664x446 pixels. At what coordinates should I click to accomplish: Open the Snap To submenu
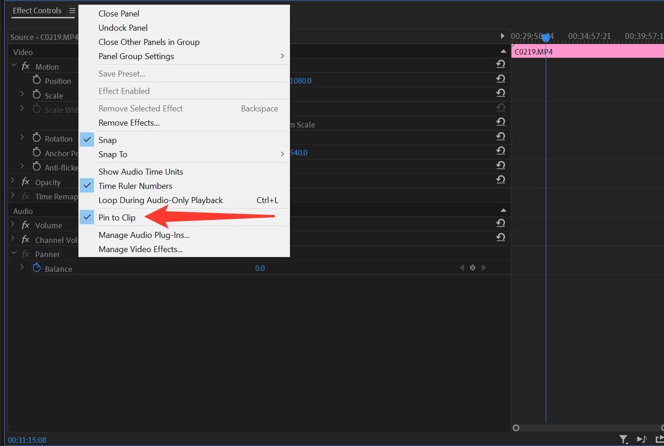click(184, 154)
